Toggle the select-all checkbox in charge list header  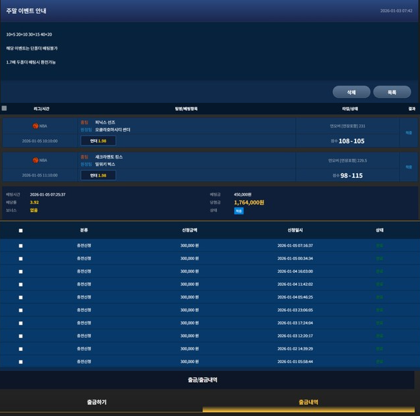tap(21, 231)
